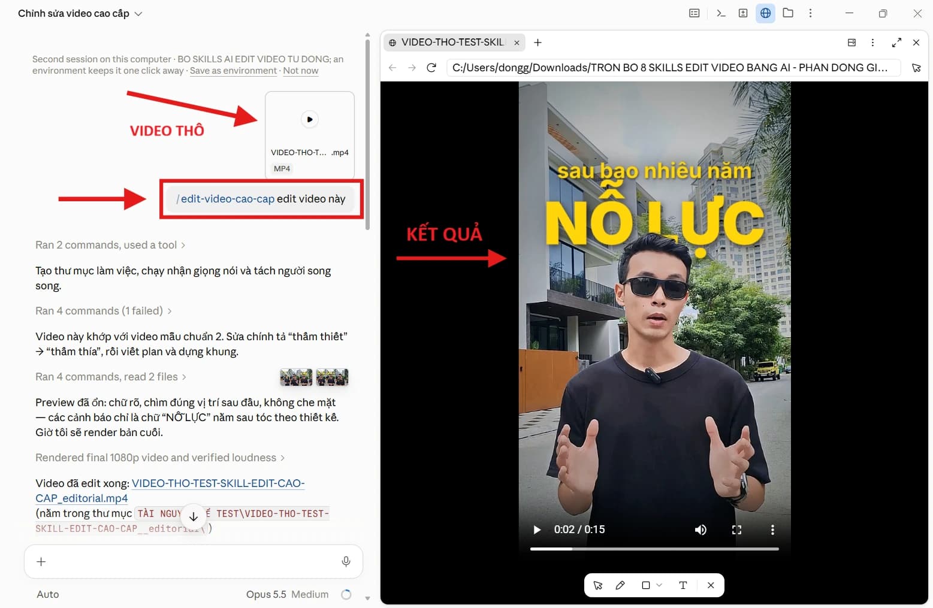933x608 pixels.
Task: Click the 'Not now' link
Action: 301,71
